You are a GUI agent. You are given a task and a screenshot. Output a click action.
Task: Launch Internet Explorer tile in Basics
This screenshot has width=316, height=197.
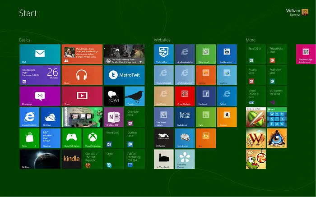coord(29,117)
